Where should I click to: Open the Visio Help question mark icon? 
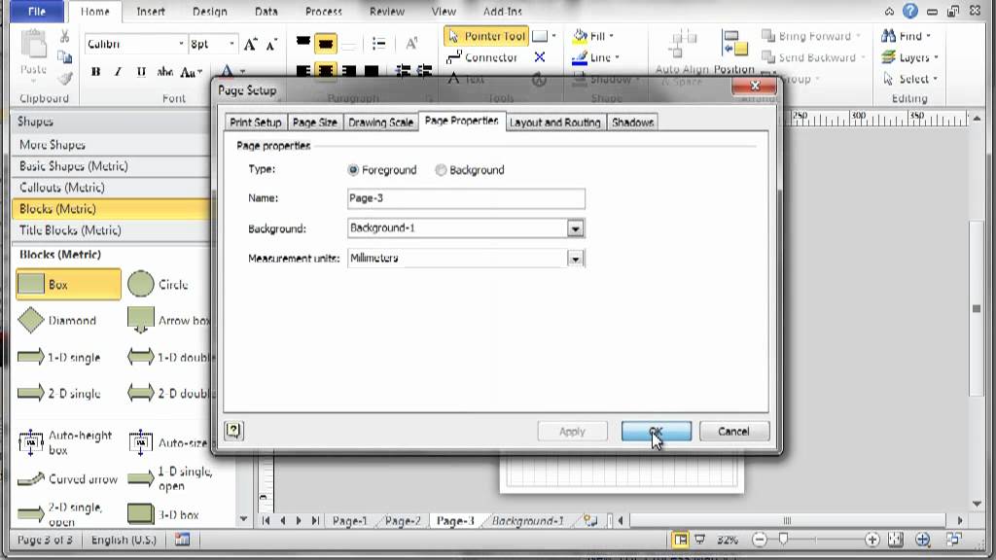(910, 11)
